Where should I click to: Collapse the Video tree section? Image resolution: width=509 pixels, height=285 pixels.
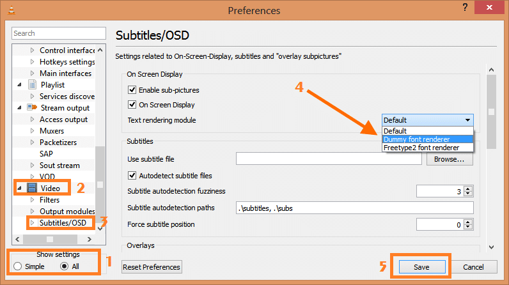(x=19, y=188)
